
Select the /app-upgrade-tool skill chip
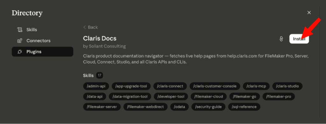131,86
